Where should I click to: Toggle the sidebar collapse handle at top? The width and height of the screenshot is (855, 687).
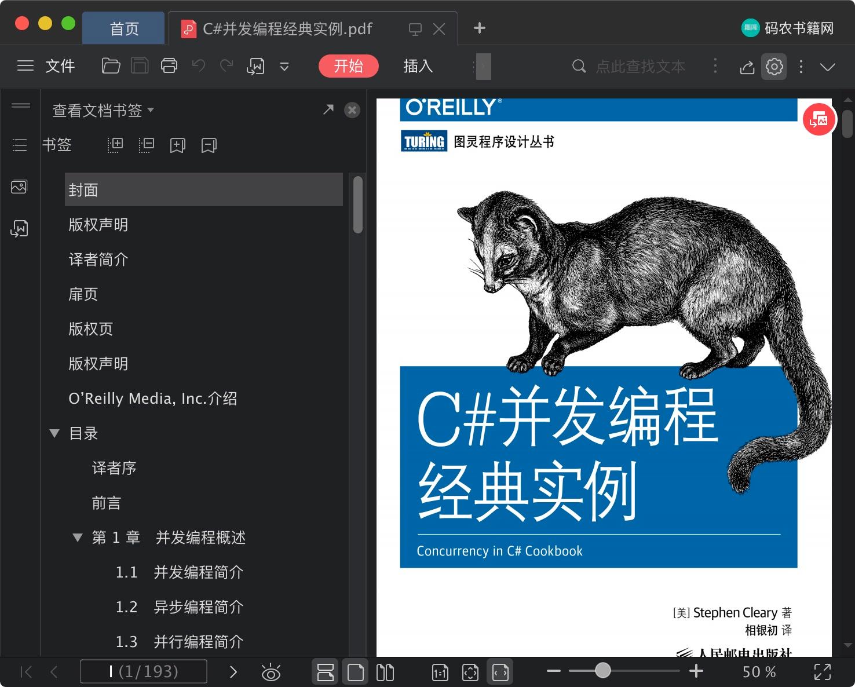tap(21, 105)
